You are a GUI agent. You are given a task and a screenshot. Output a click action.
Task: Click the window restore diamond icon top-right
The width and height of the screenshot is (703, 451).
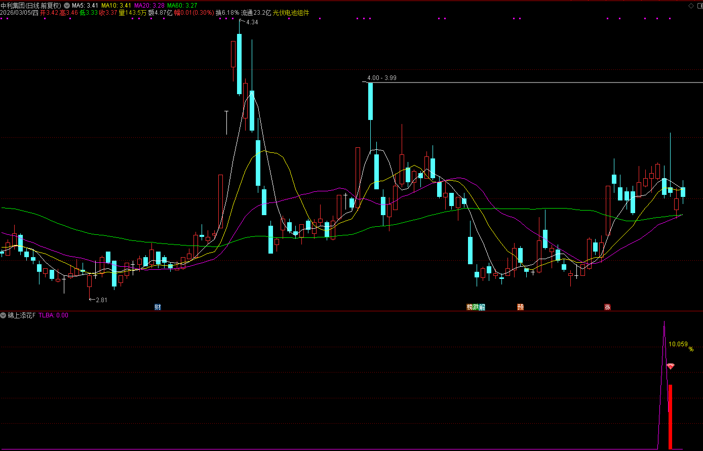[692, 6]
